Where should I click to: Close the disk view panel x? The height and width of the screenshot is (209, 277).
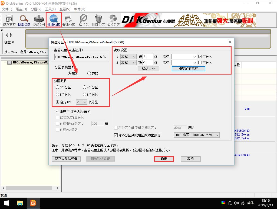point(2,30)
